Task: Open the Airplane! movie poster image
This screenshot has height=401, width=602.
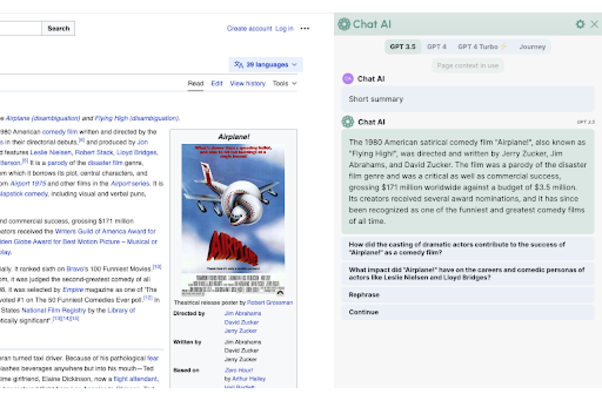Action: (233, 220)
